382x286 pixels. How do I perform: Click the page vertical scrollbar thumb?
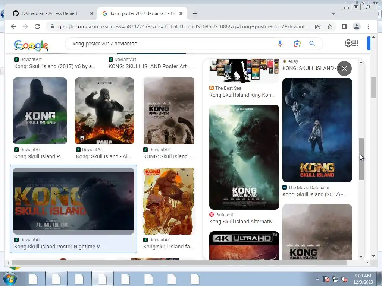click(373, 87)
